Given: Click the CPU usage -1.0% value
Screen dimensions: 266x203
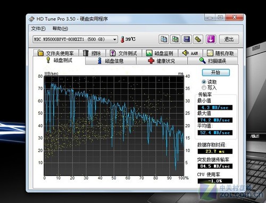Looking at the screenshot, I should click(x=215, y=181).
